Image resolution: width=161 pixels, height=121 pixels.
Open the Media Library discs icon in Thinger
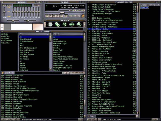[x=57, y=24]
